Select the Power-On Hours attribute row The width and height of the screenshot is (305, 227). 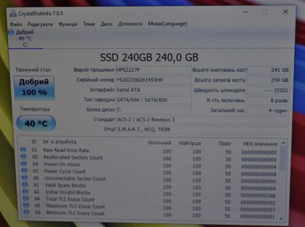click(x=149, y=165)
